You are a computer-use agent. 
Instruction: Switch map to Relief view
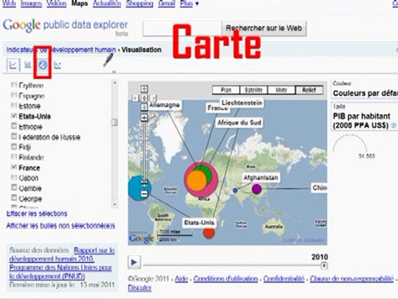click(x=309, y=90)
